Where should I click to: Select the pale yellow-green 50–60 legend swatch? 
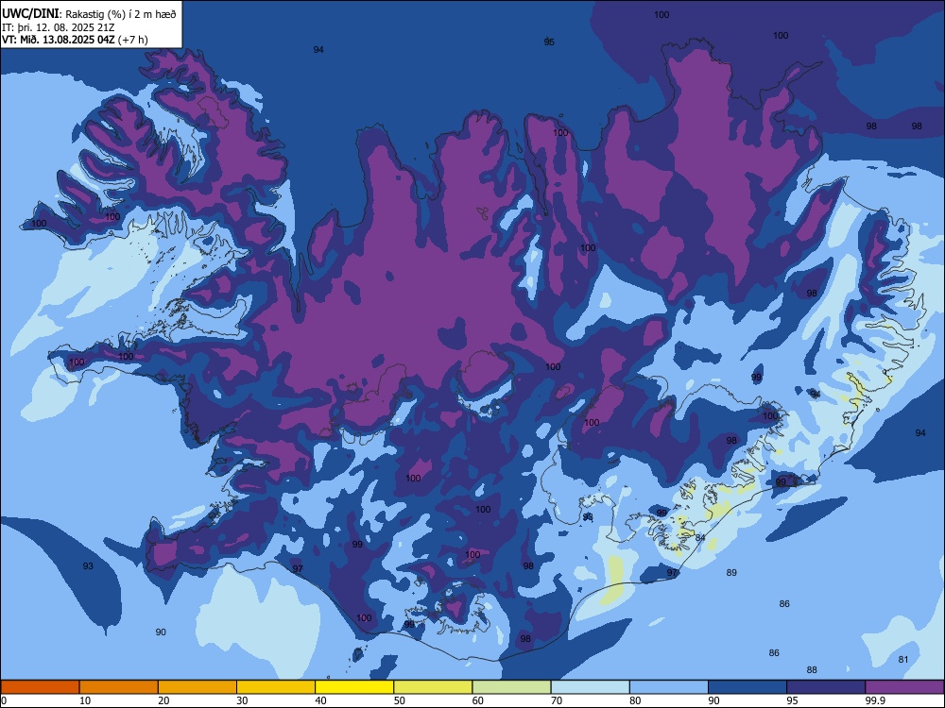(433, 687)
